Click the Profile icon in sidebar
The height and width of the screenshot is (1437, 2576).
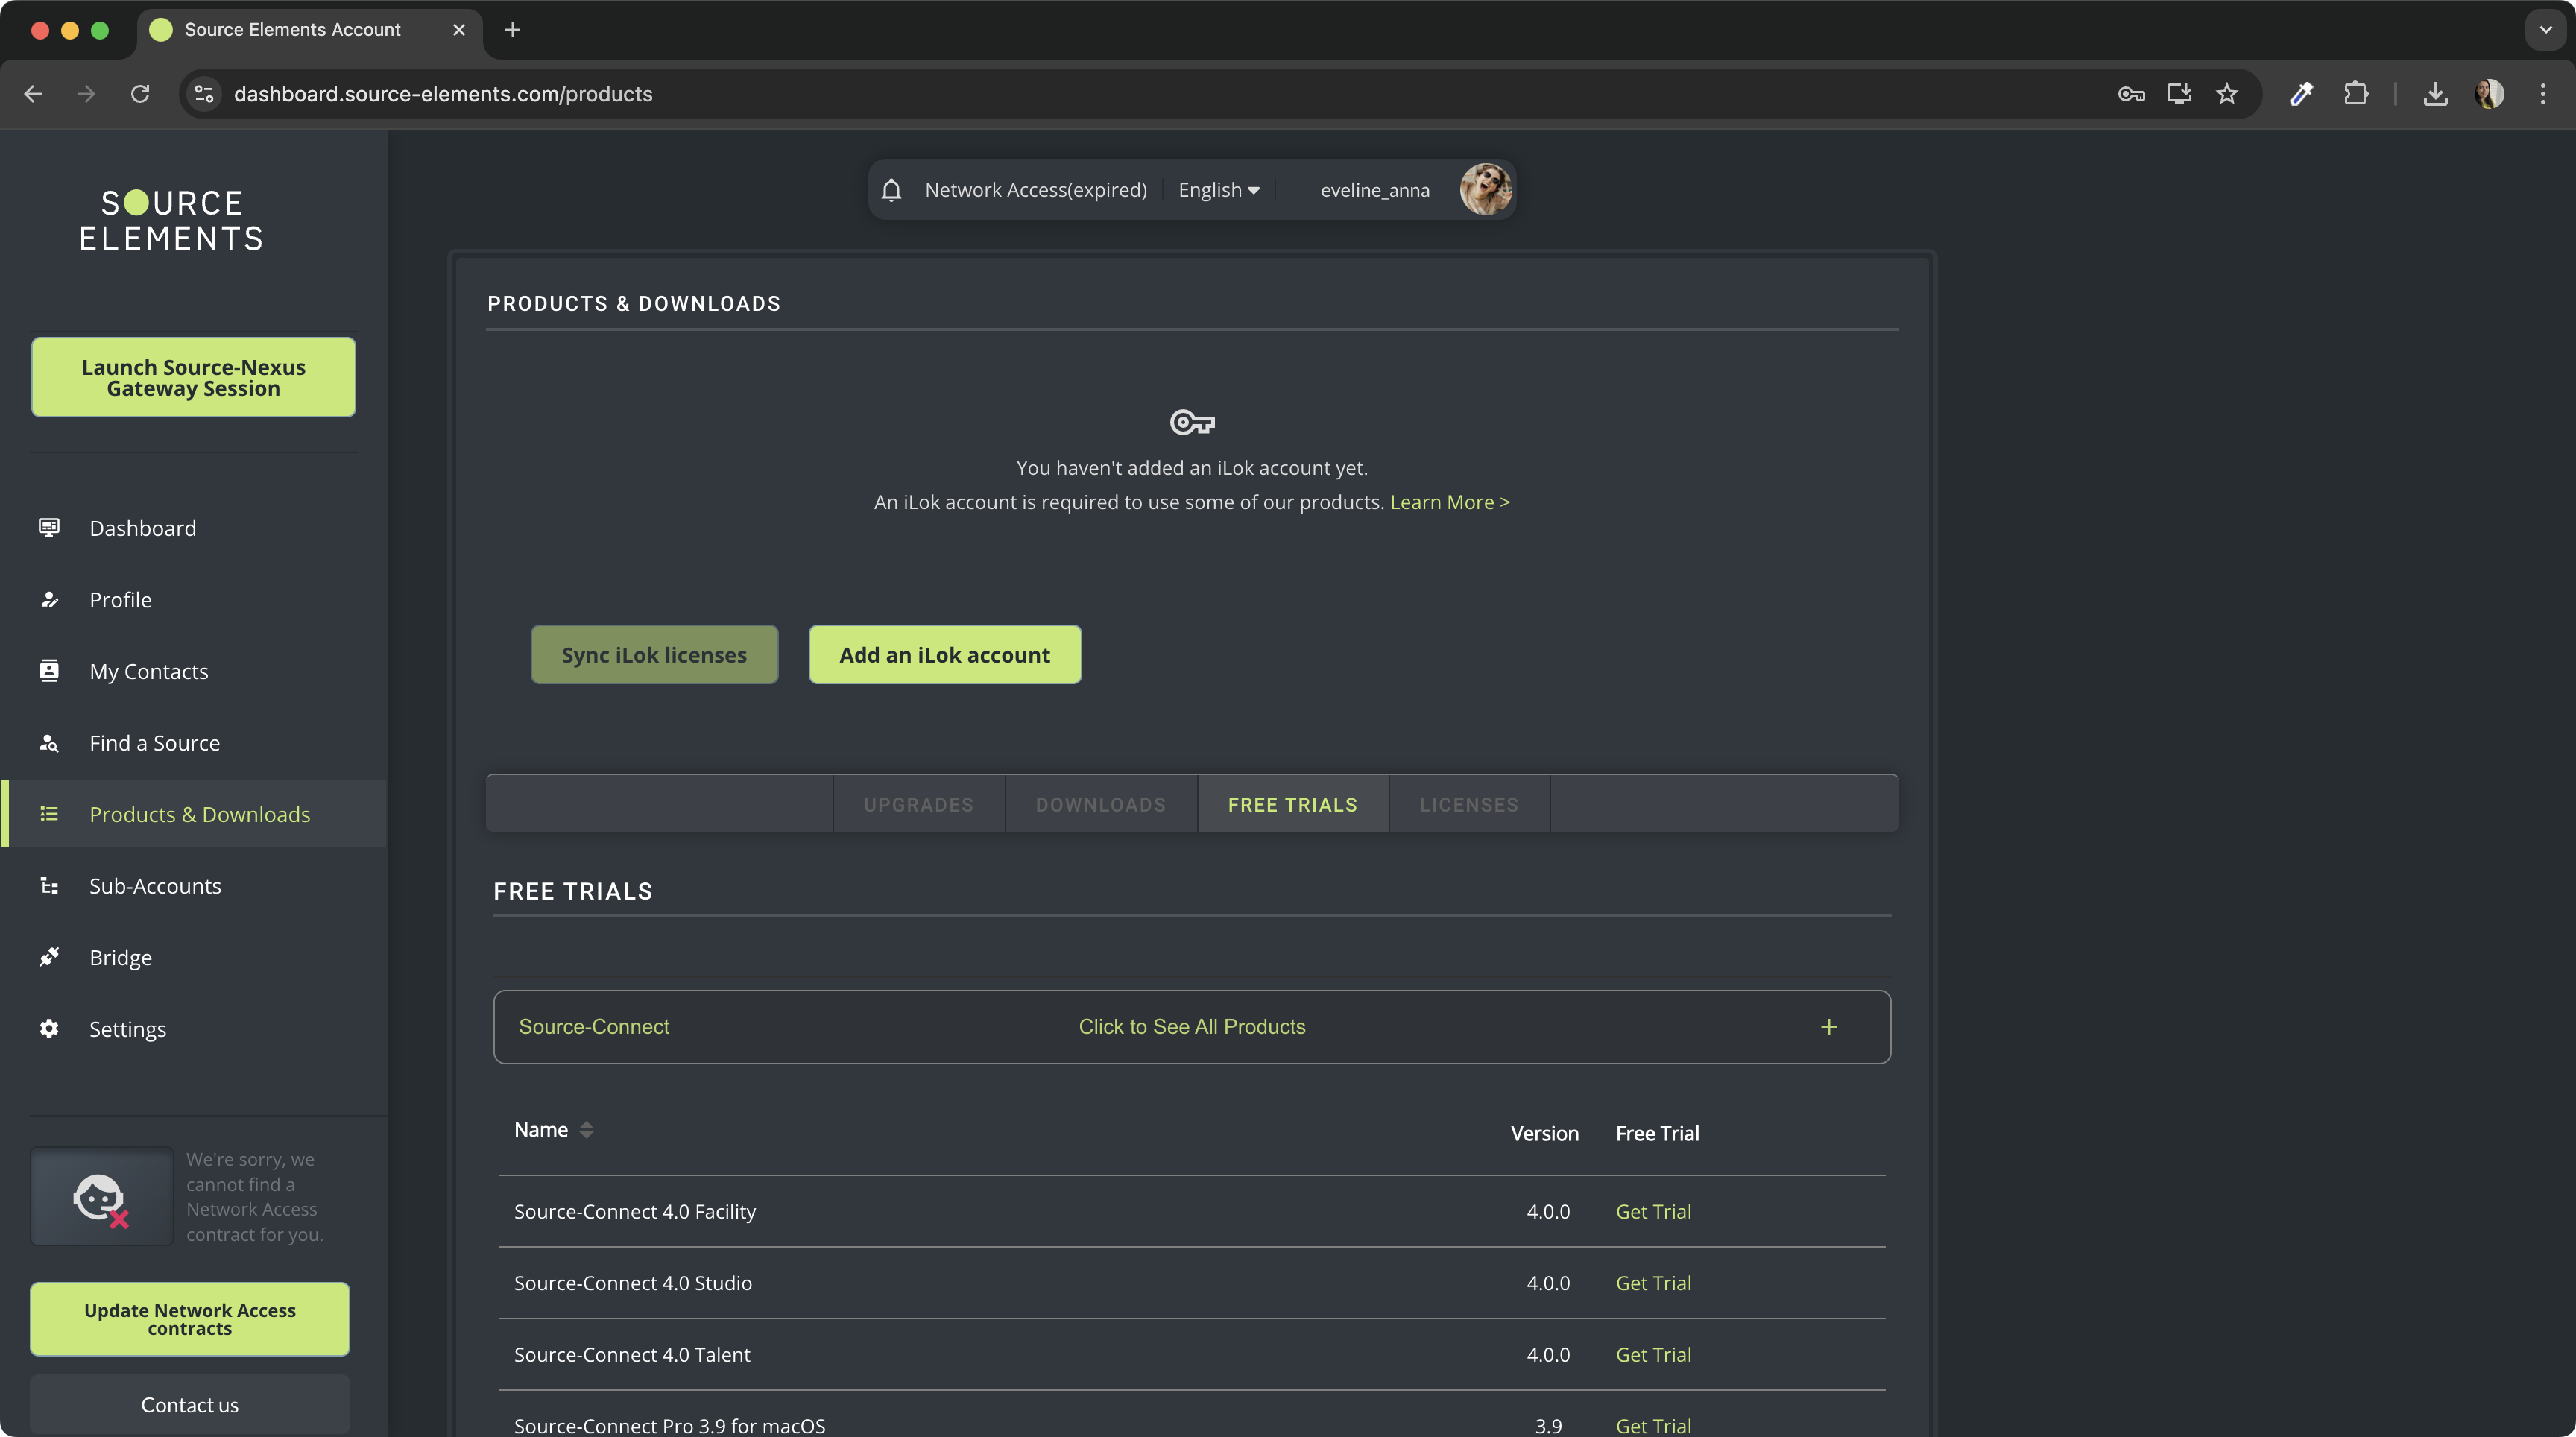click(x=49, y=599)
